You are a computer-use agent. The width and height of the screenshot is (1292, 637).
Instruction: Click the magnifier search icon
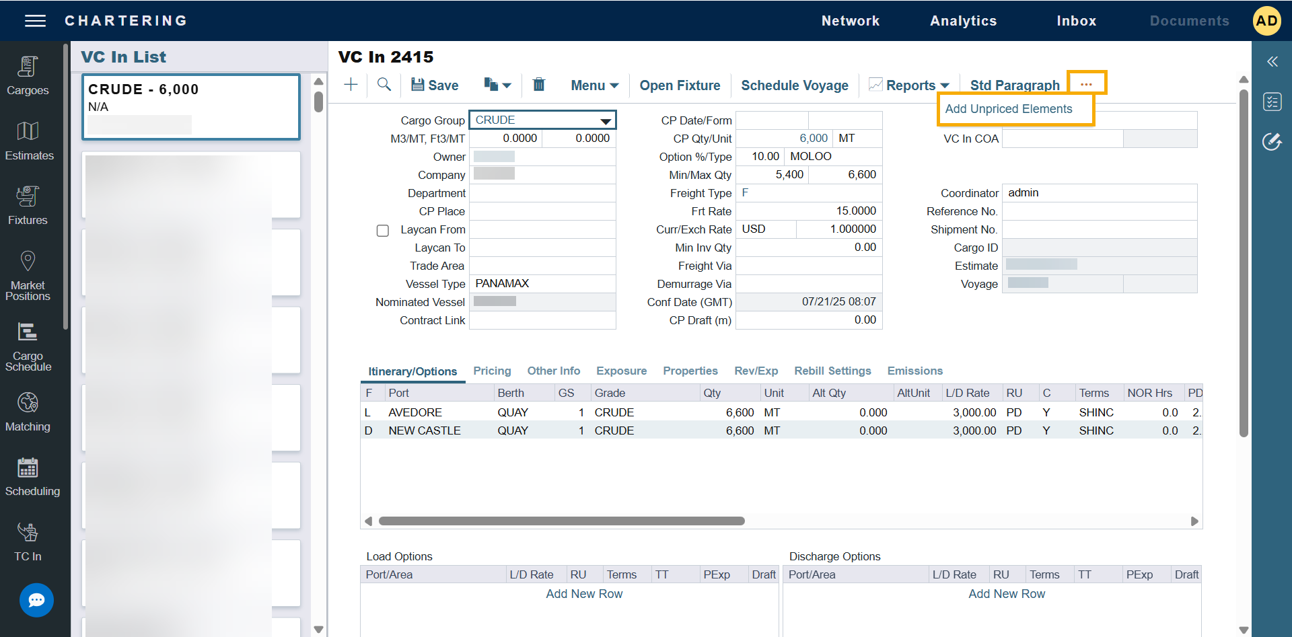(x=384, y=85)
